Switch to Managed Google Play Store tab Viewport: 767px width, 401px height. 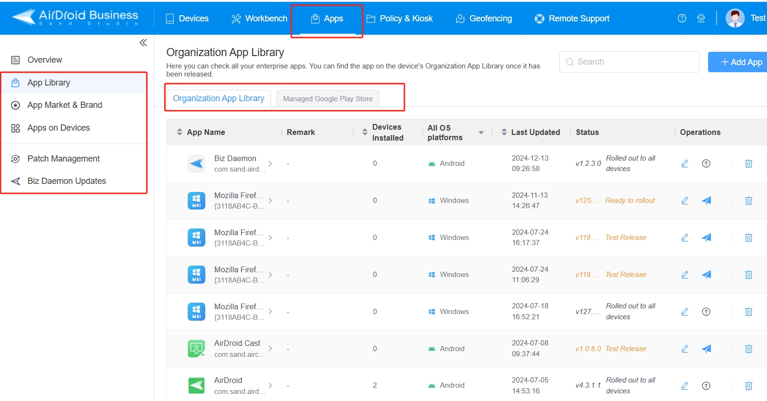(x=328, y=99)
